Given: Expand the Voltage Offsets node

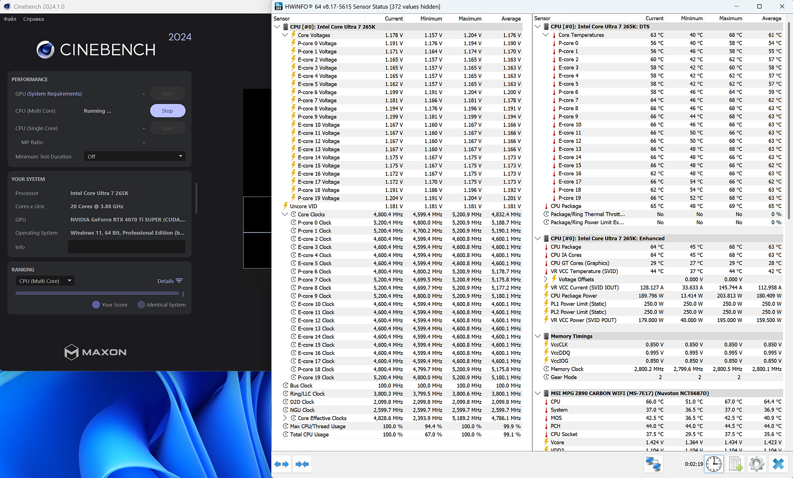Looking at the screenshot, I should [x=546, y=279].
